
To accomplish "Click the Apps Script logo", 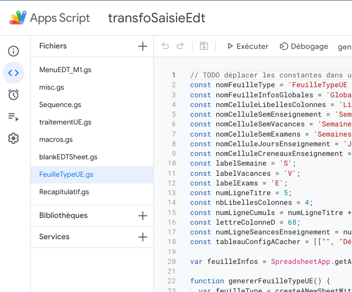I will coord(18,17).
